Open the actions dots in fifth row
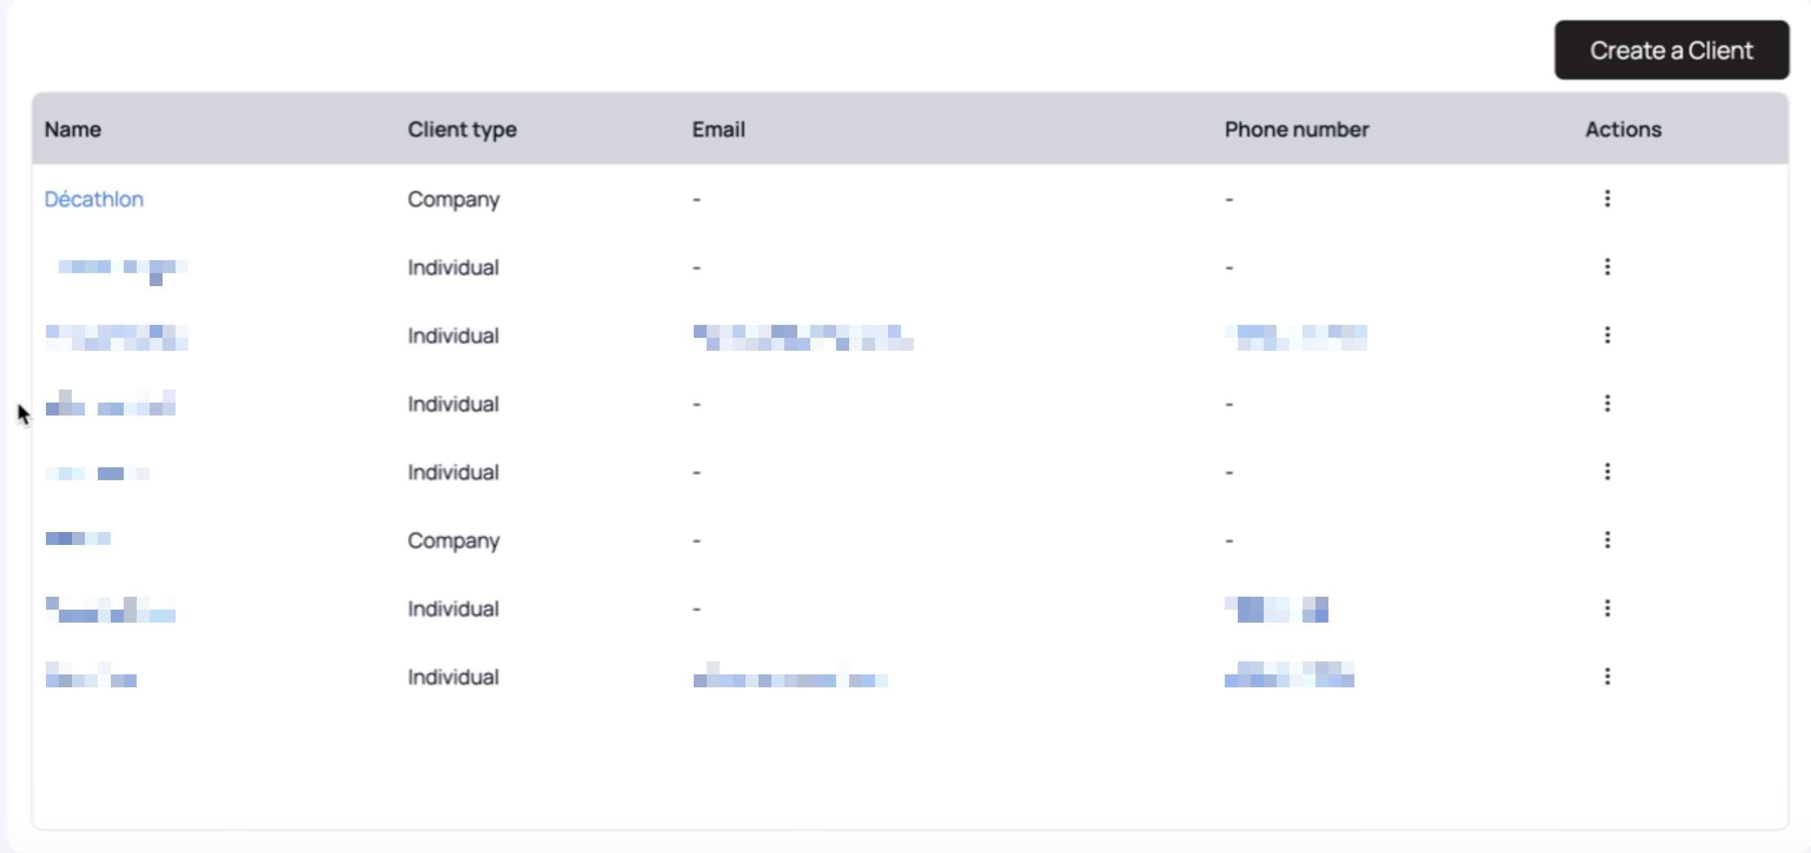This screenshot has height=853, width=1811. click(1607, 471)
